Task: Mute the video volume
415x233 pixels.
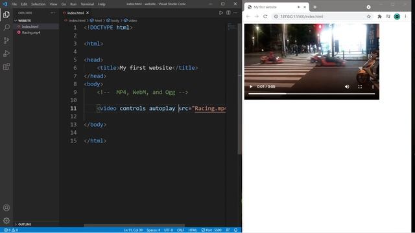Action: pyautogui.click(x=347, y=87)
